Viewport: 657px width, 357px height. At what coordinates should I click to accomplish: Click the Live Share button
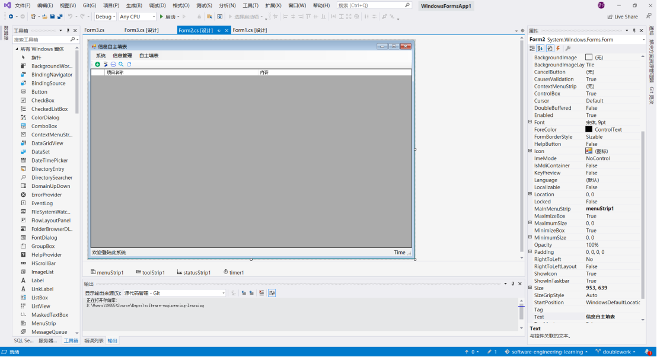pyautogui.click(x=622, y=17)
